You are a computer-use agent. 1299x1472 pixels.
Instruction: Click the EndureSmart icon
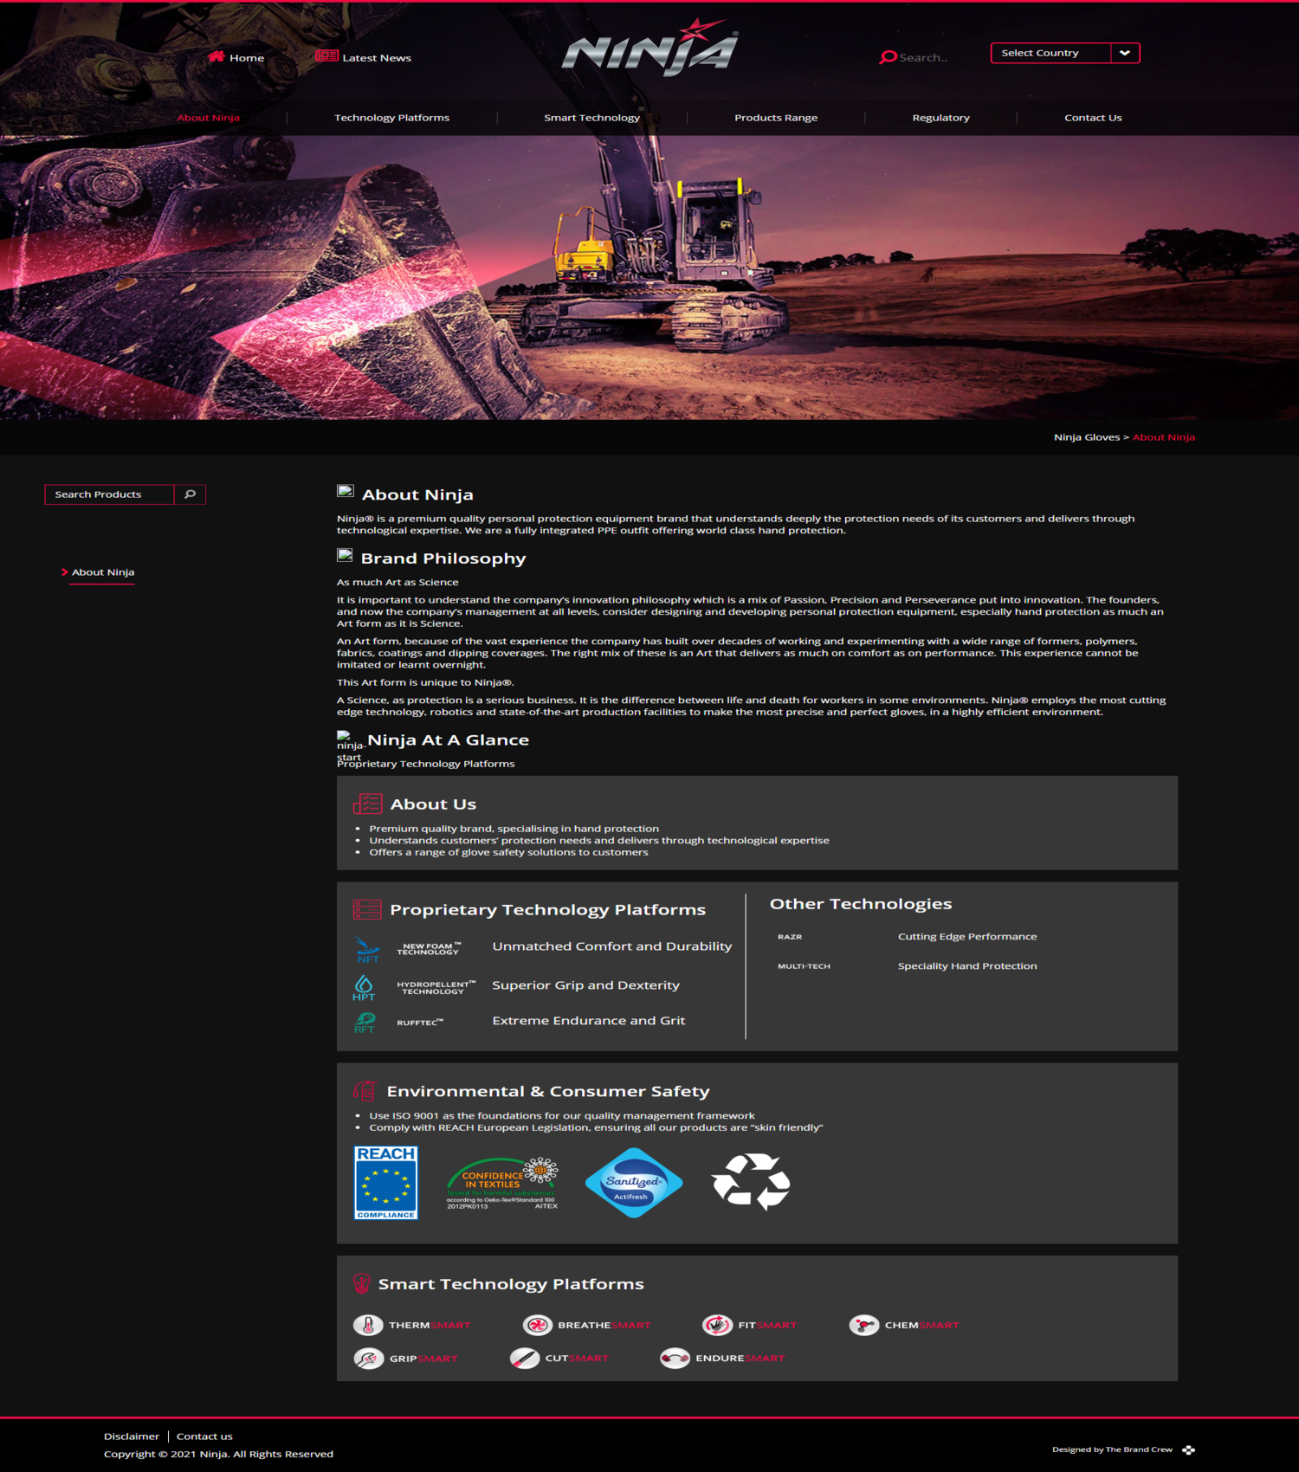pyautogui.click(x=675, y=1358)
